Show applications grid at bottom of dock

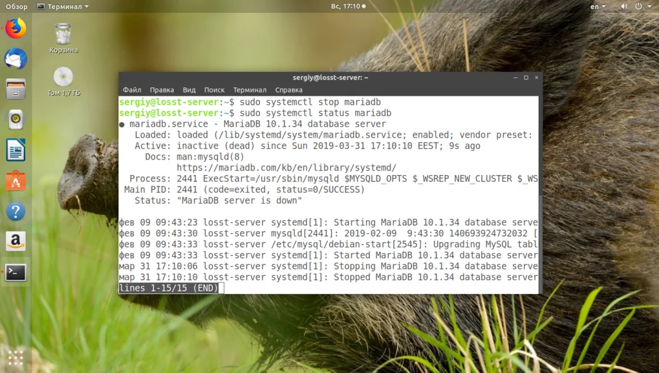coord(15,358)
